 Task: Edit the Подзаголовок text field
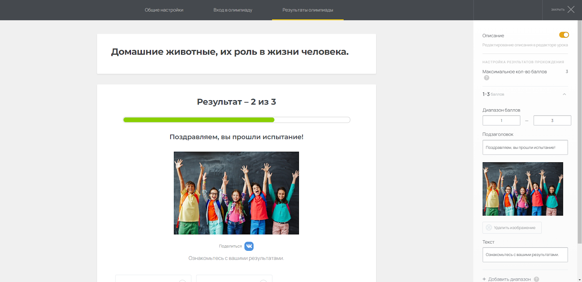pyautogui.click(x=525, y=147)
